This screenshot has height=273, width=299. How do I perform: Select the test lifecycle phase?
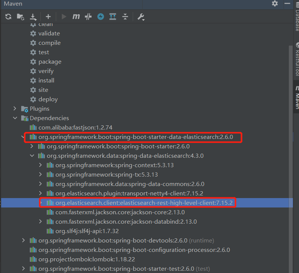point(44,52)
